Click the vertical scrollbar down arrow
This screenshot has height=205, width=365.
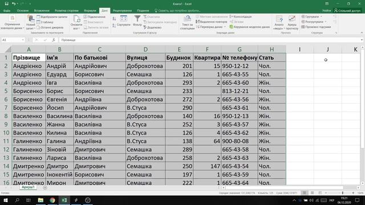[363, 183]
